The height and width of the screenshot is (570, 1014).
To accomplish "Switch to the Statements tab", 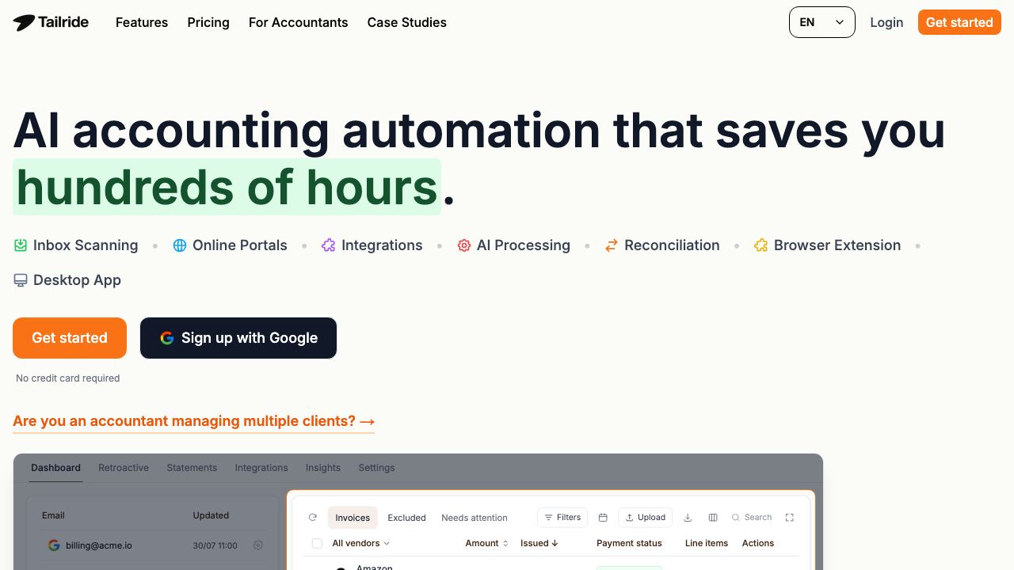I will (192, 468).
